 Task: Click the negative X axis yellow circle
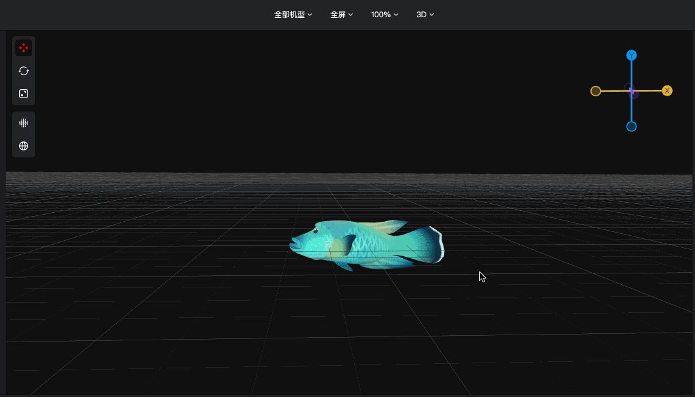tap(595, 91)
